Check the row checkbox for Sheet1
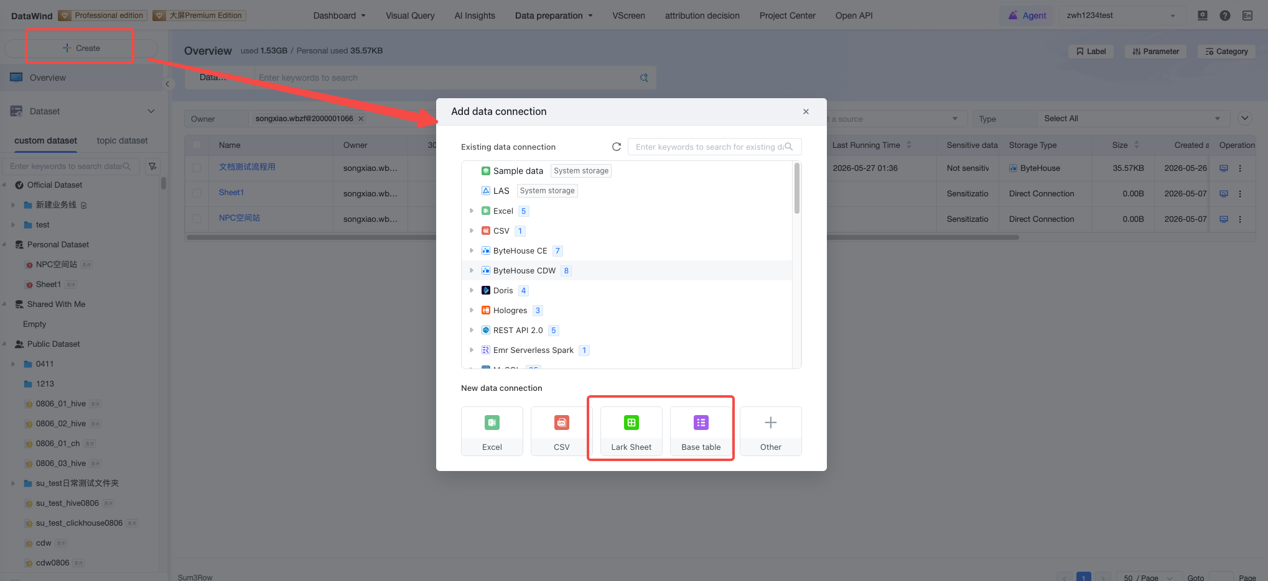Screen dimensions: 1268x581 click(197, 193)
